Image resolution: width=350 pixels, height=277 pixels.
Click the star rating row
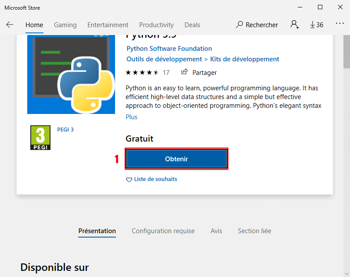142,72
